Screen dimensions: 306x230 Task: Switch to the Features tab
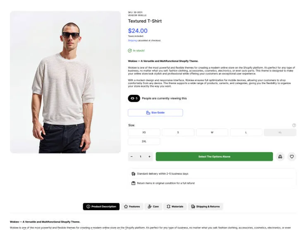132,206
